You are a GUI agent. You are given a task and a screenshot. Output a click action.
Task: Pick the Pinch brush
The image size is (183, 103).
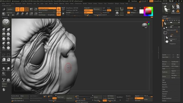[8, 44]
